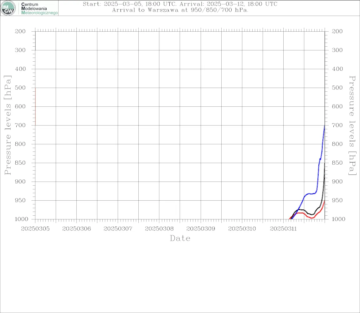Click the left axis 400 label
Image resolution: width=360 pixels, height=313 pixels.
[x=20, y=69]
